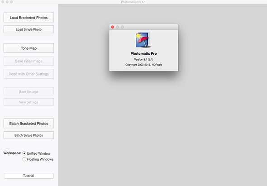Open the Tutorial

pyautogui.click(x=29, y=176)
